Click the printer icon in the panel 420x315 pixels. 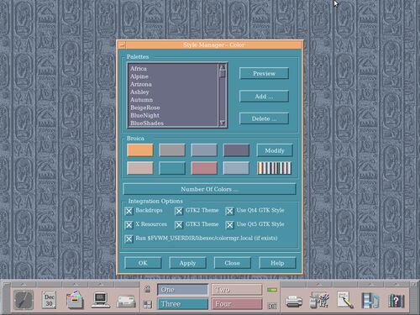pos(294,302)
